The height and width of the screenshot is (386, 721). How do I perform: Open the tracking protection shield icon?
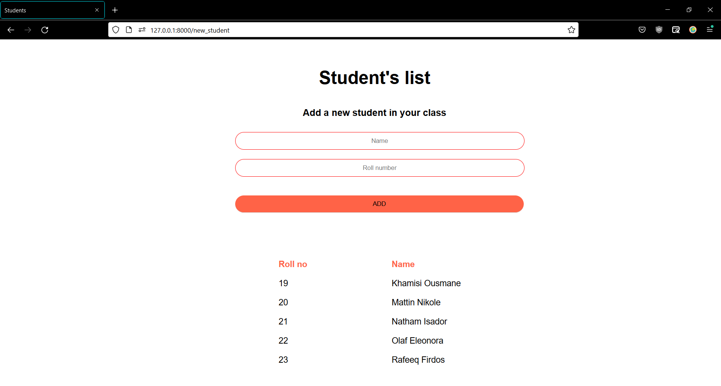(x=116, y=30)
